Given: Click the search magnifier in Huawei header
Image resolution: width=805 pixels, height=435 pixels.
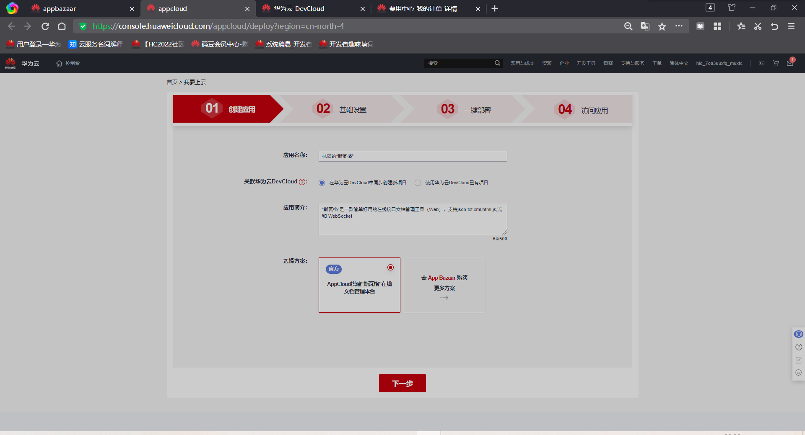Looking at the screenshot, I should tap(497, 63).
